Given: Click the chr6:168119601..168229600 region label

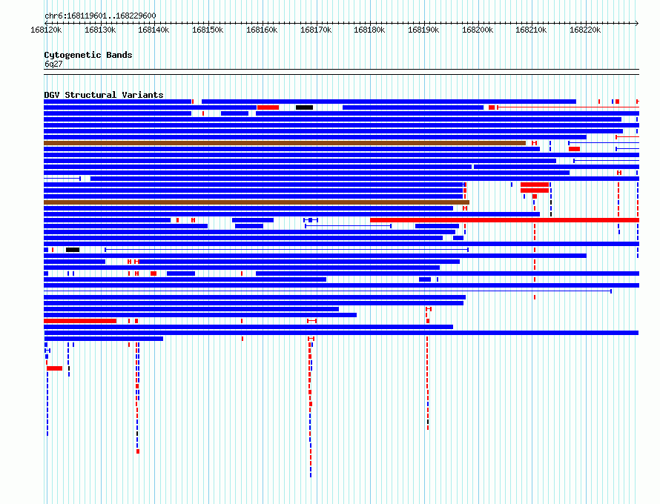Looking at the screenshot, I should point(100,16).
